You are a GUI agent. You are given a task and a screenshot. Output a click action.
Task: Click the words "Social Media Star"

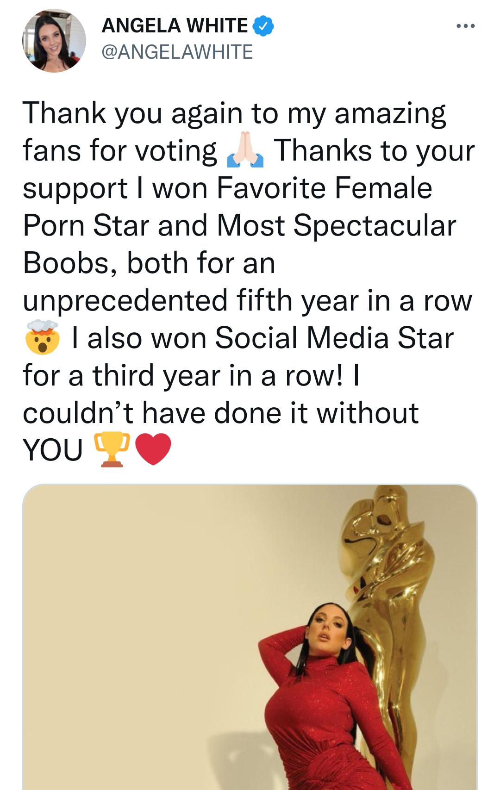pyautogui.click(x=334, y=338)
